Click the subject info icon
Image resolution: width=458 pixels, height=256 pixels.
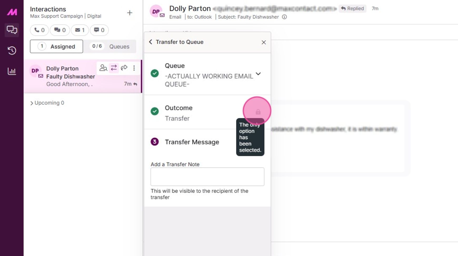pos(284,17)
